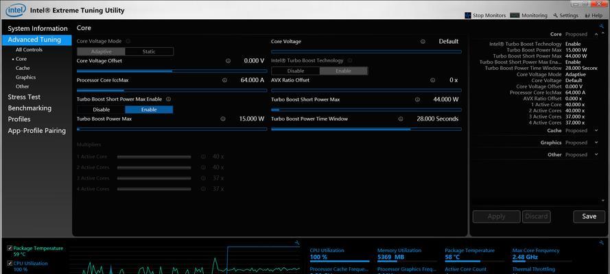Click the Discard button
This screenshot has width=610, height=274.
click(537, 216)
